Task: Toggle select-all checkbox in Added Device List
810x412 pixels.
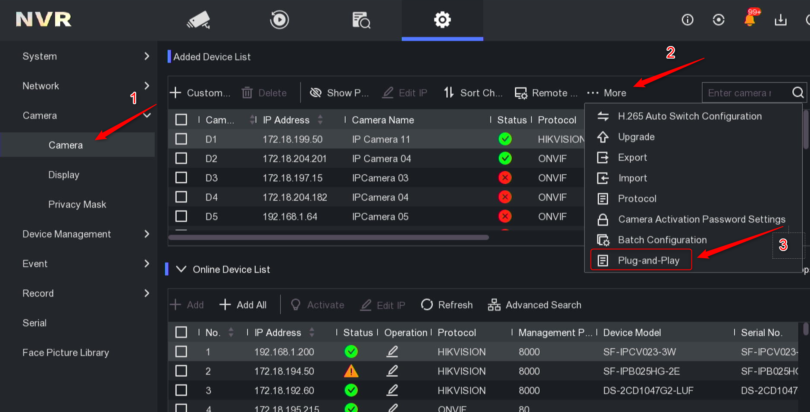Action: click(x=181, y=120)
